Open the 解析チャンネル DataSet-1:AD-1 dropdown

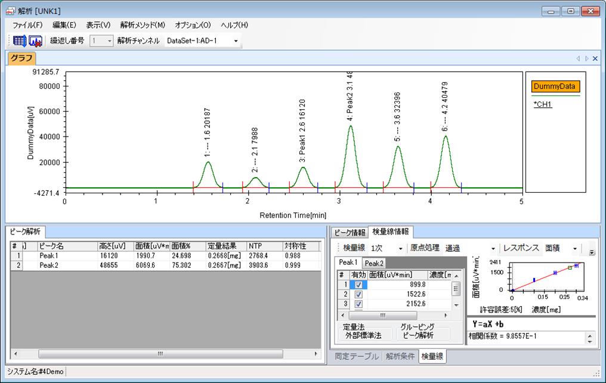point(202,41)
